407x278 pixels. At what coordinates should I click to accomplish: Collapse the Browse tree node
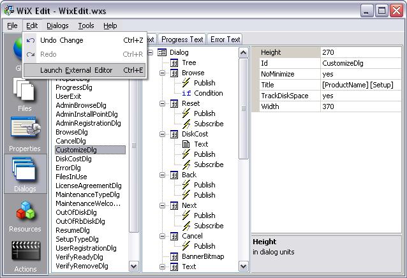[162, 73]
